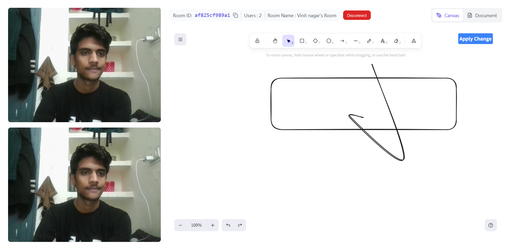Select the Eraser tool

[396, 41]
